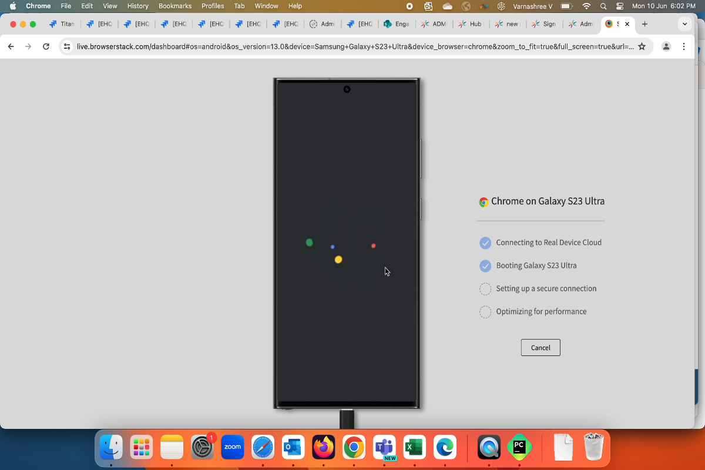Switch to the Sign tab
This screenshot has height=470, width=705.
pos(545,24)
